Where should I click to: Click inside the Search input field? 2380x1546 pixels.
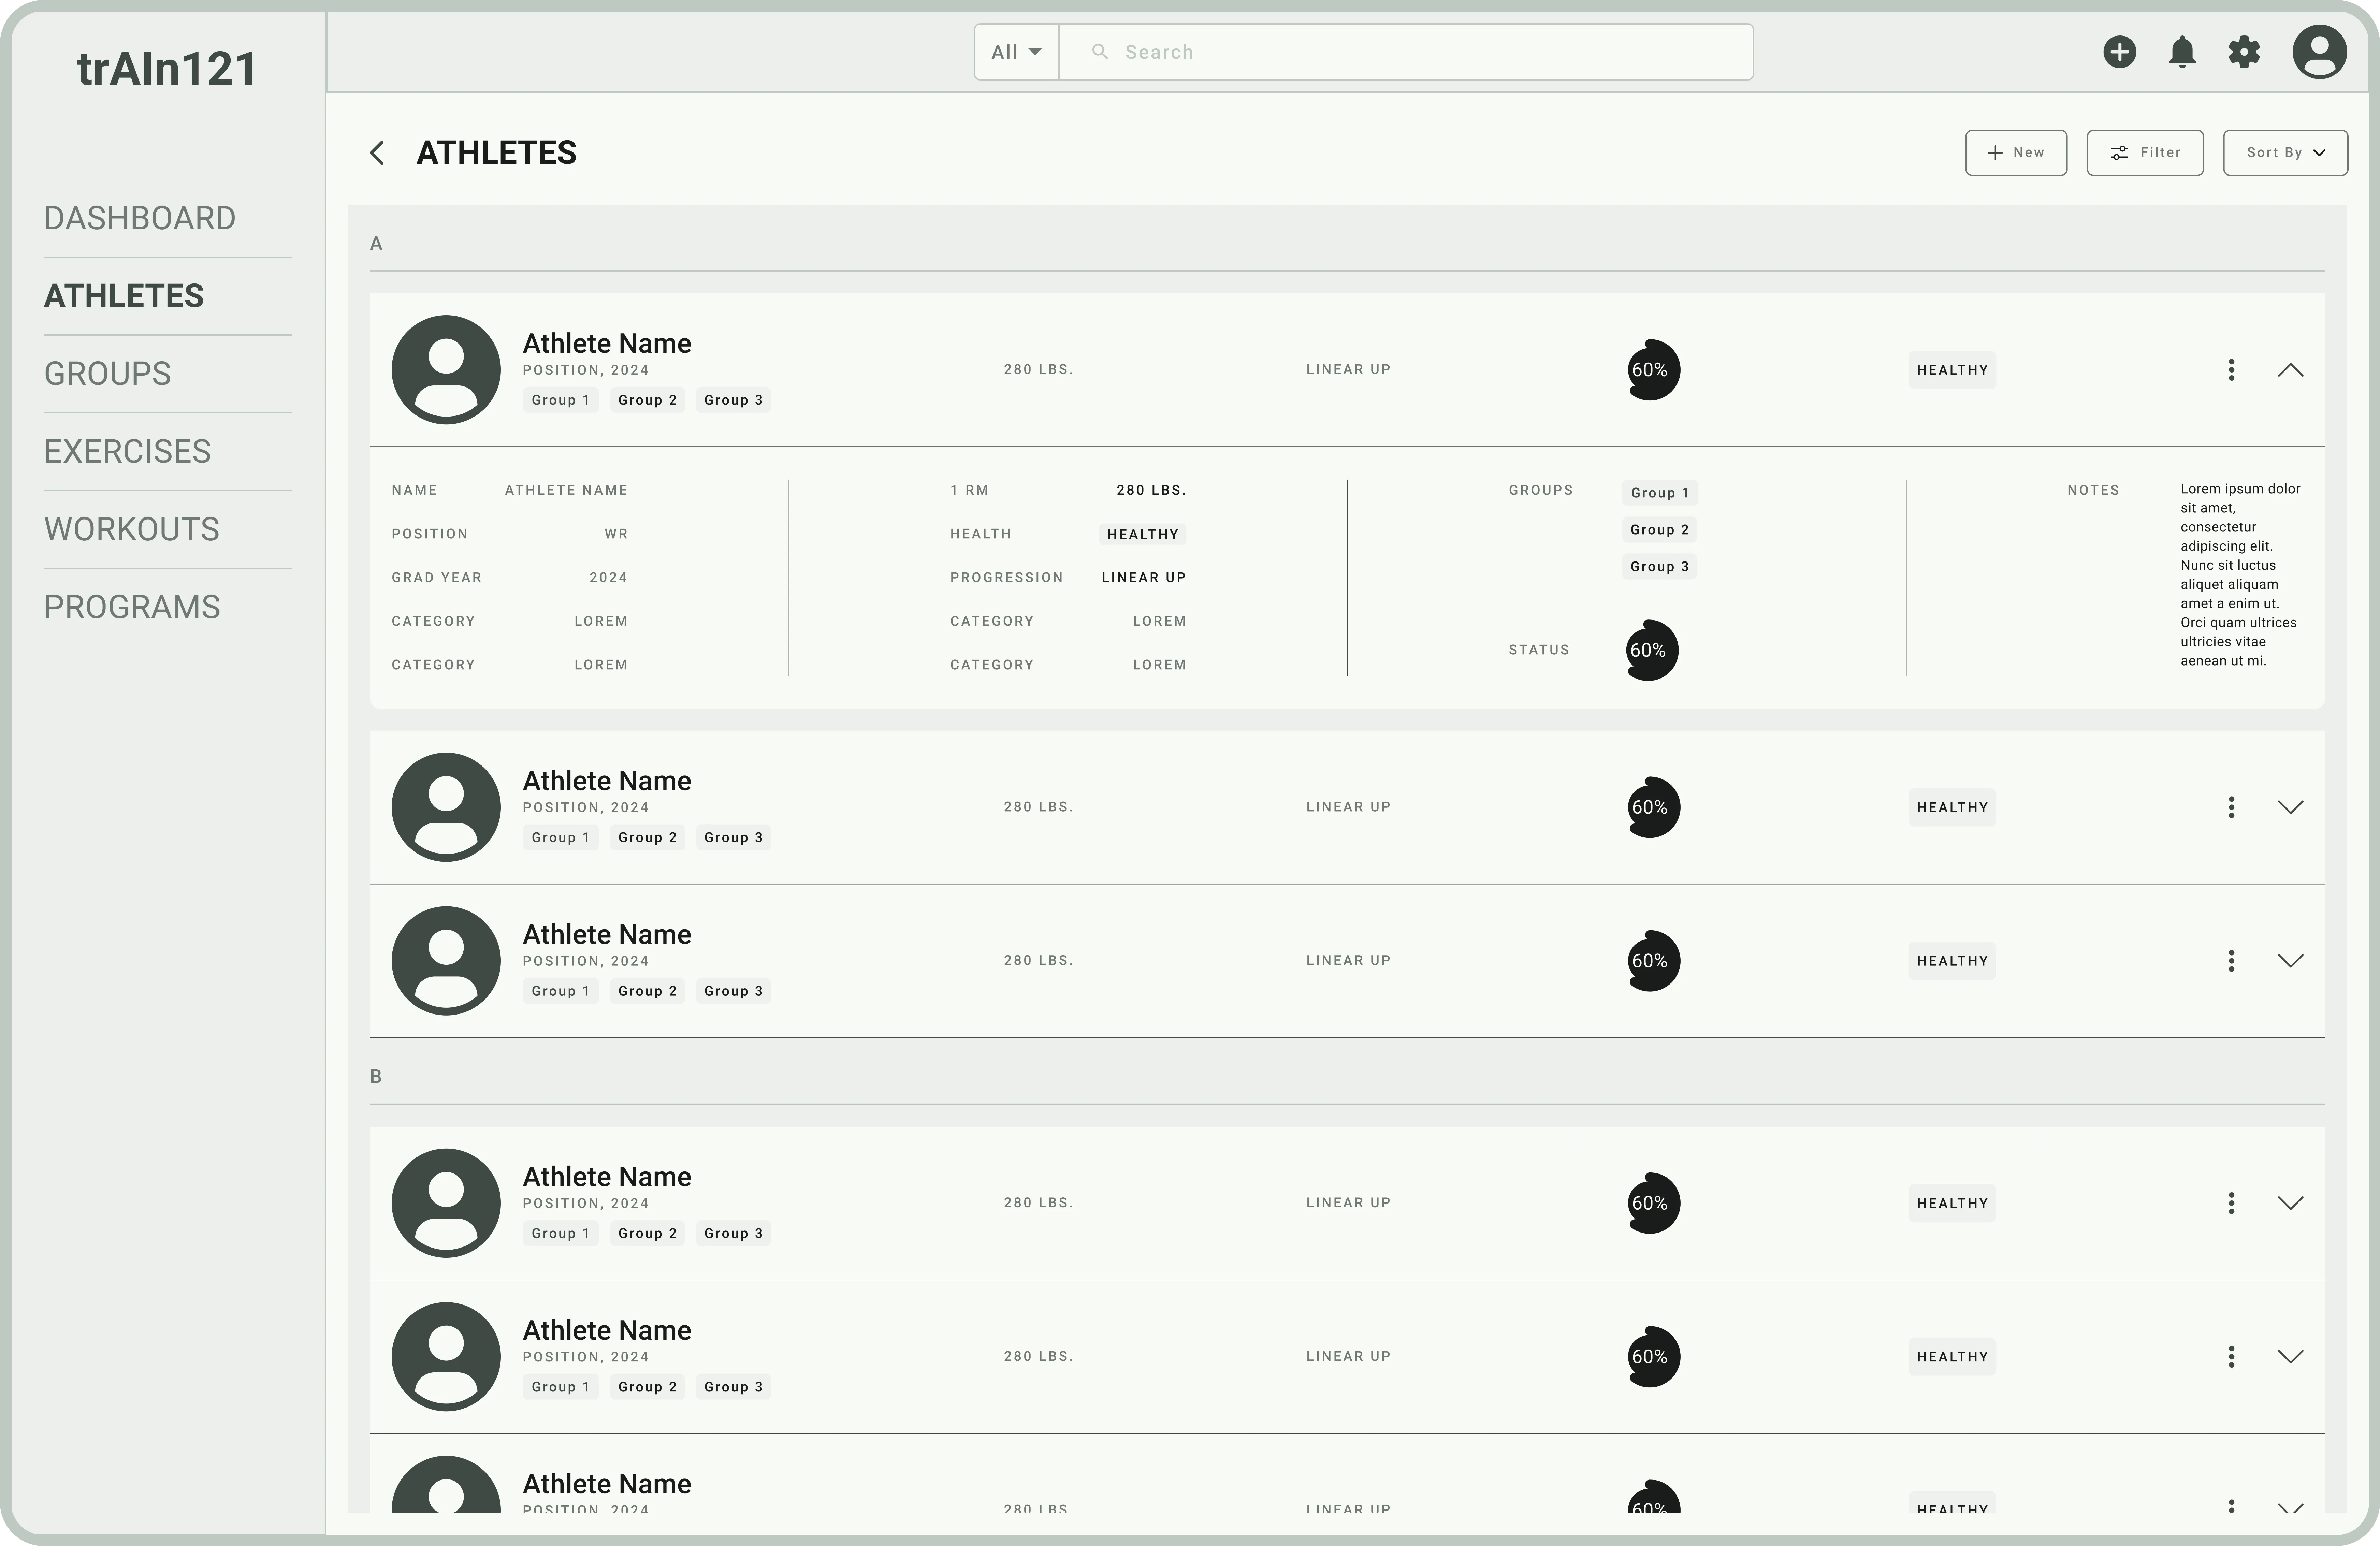[1400, 51]
